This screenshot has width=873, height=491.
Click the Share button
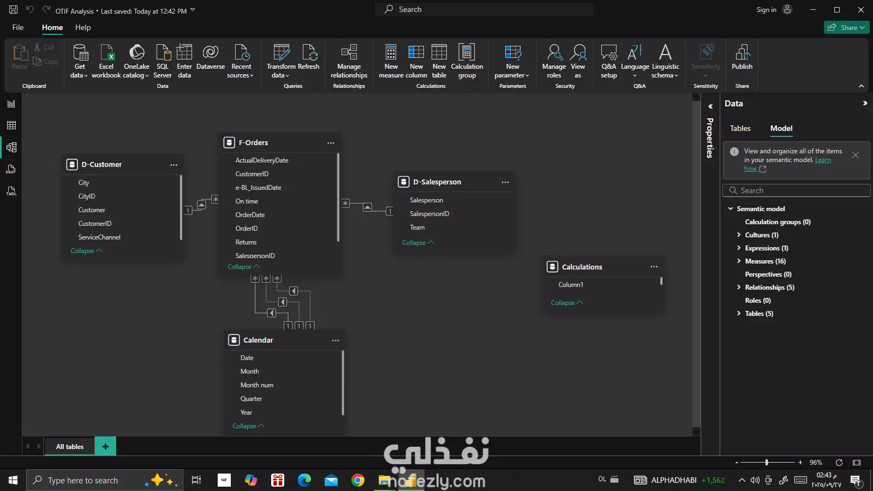tap(846, 27)
